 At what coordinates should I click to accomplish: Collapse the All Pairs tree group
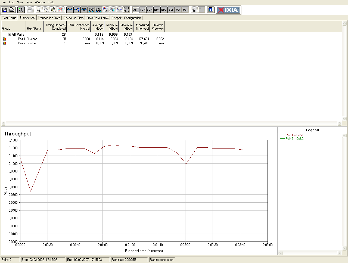coord(10,35)
